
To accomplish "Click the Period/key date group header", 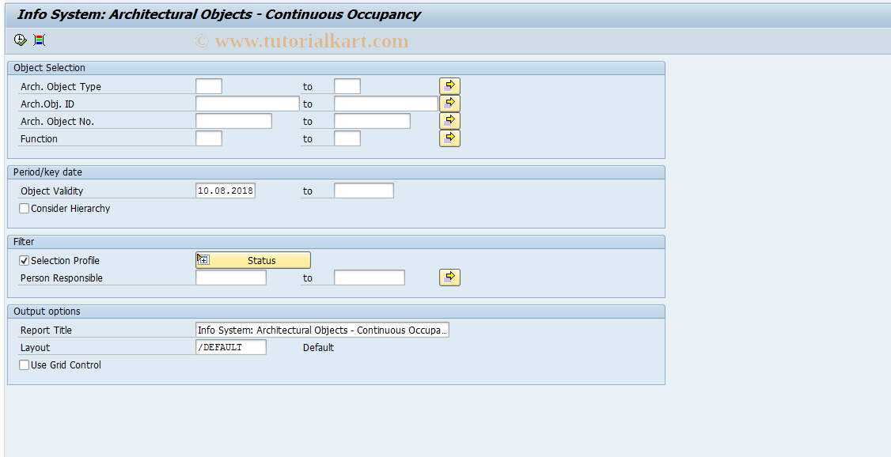I will pos(336,172).
